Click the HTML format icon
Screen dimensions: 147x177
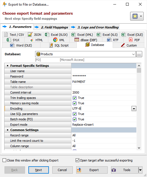click(x=32, y=40)
